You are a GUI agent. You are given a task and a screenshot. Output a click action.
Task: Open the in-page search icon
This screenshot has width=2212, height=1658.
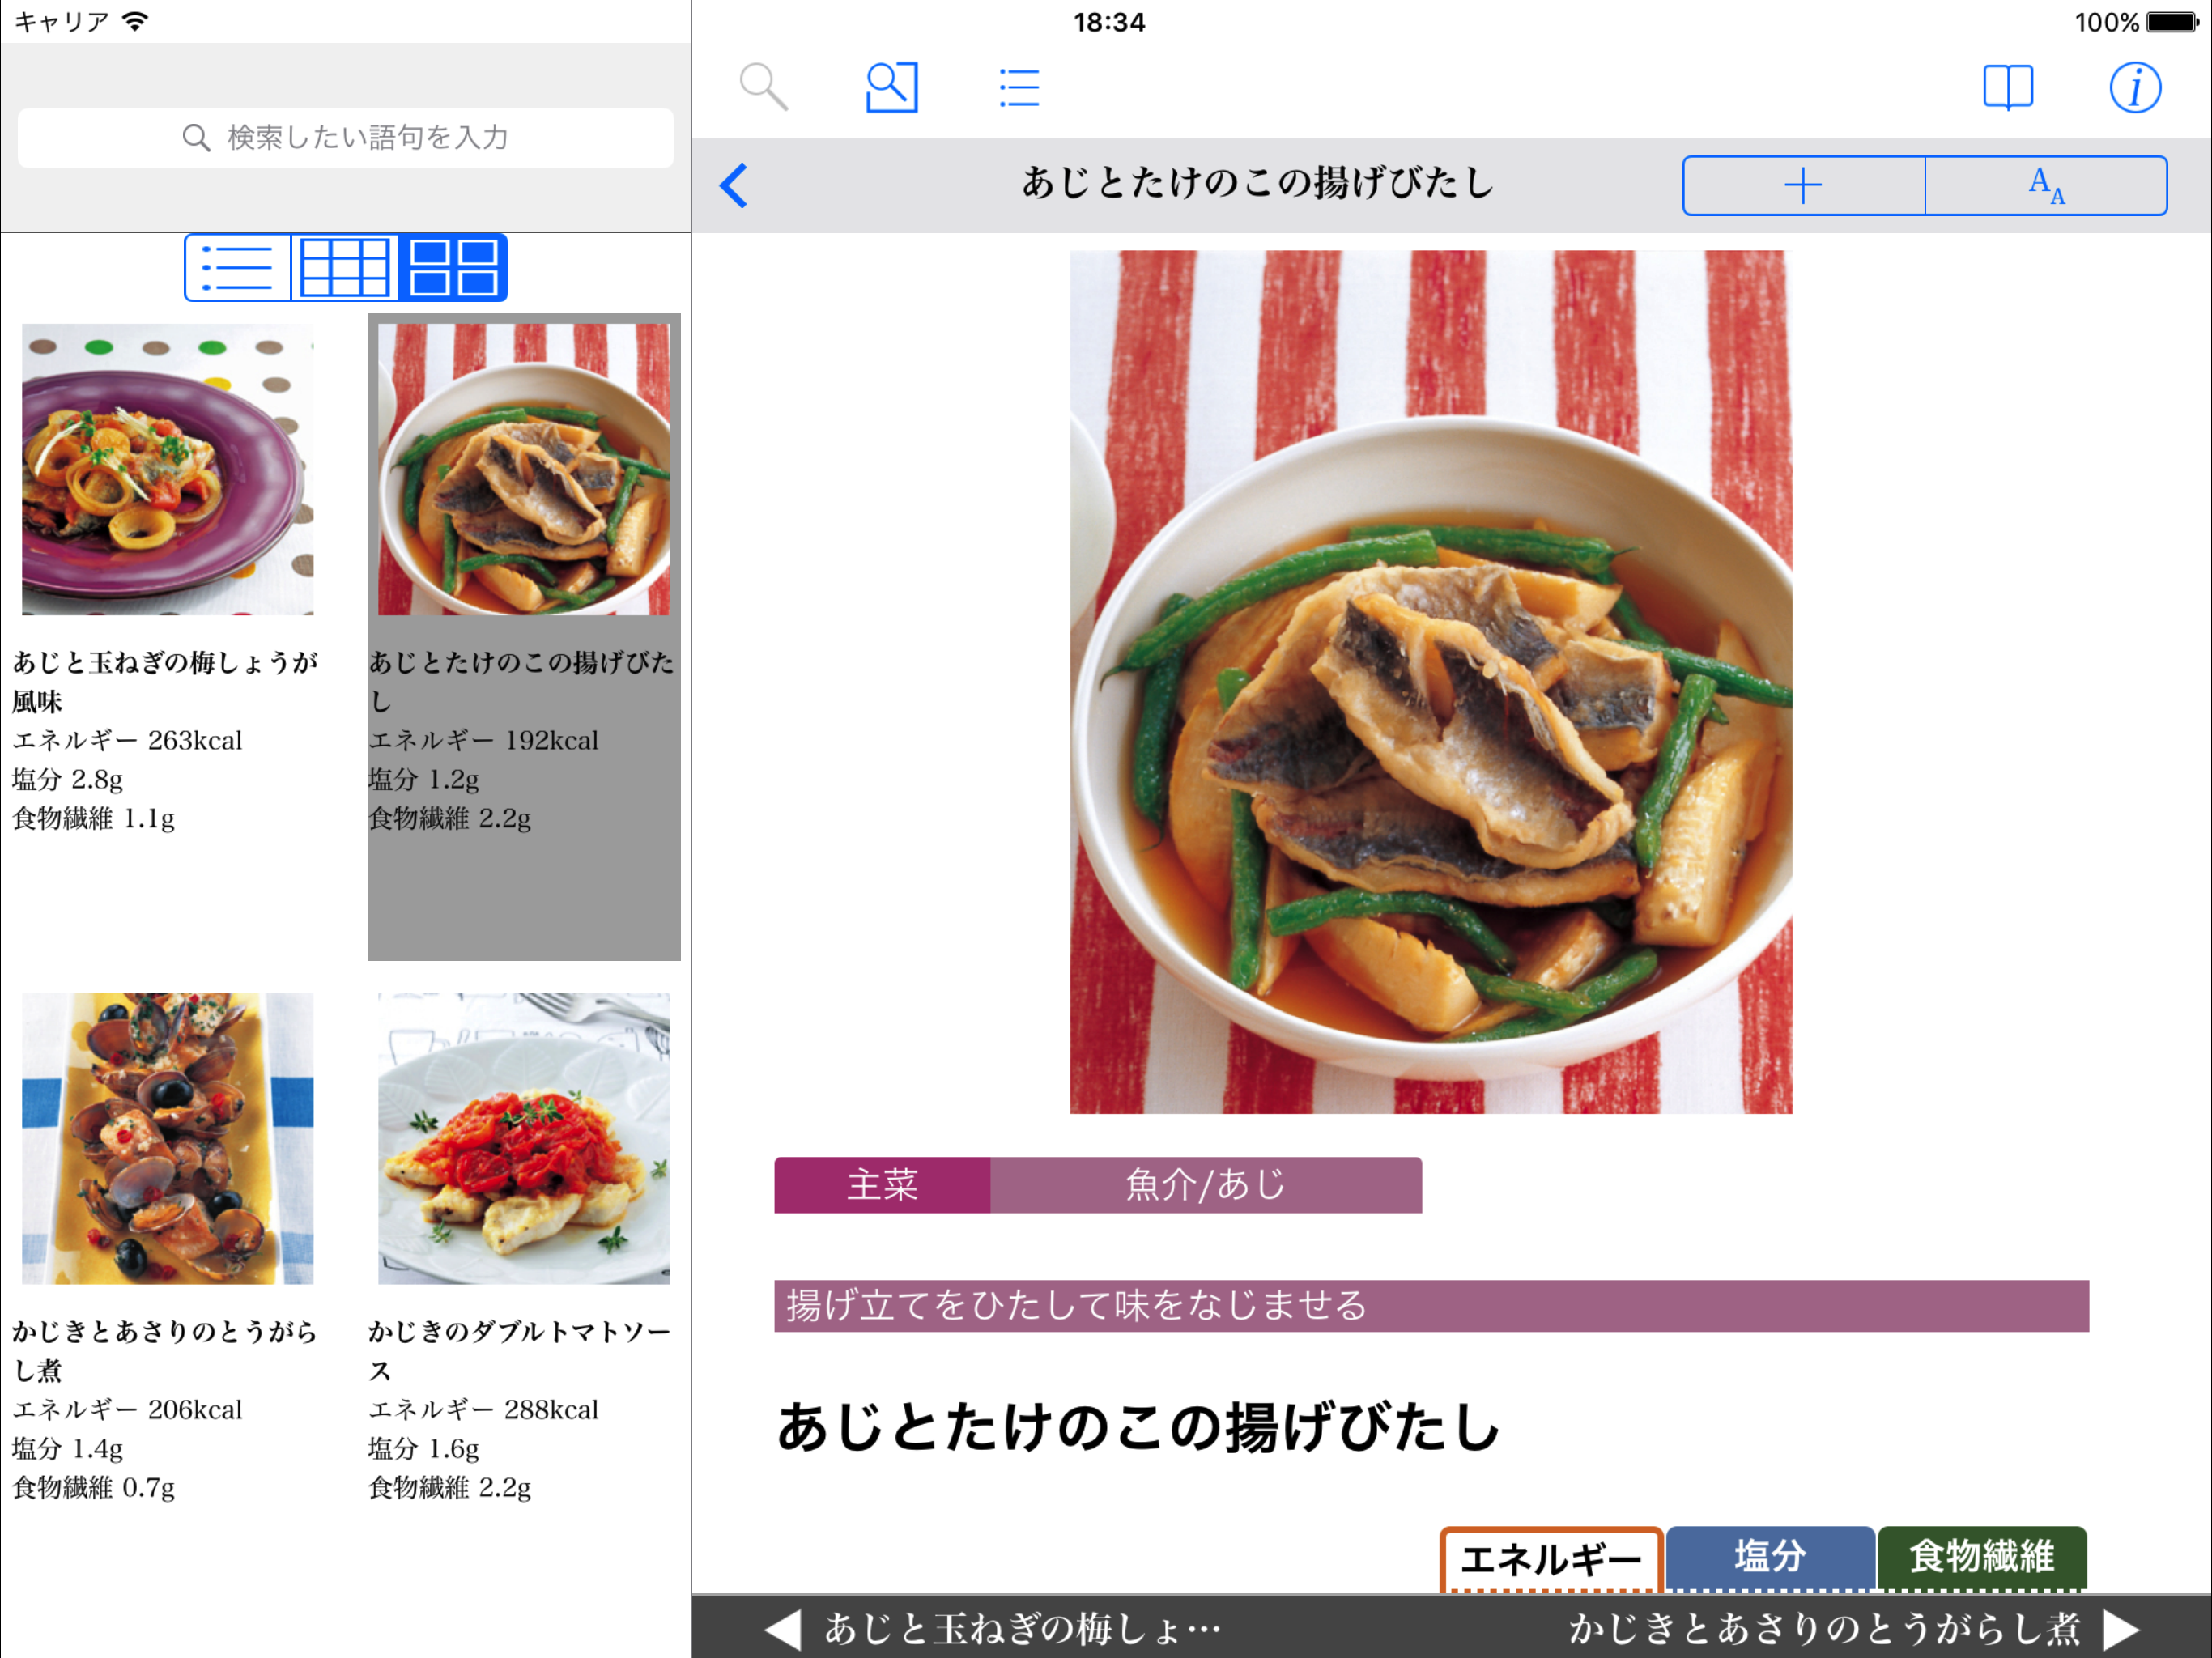[891, 87]
